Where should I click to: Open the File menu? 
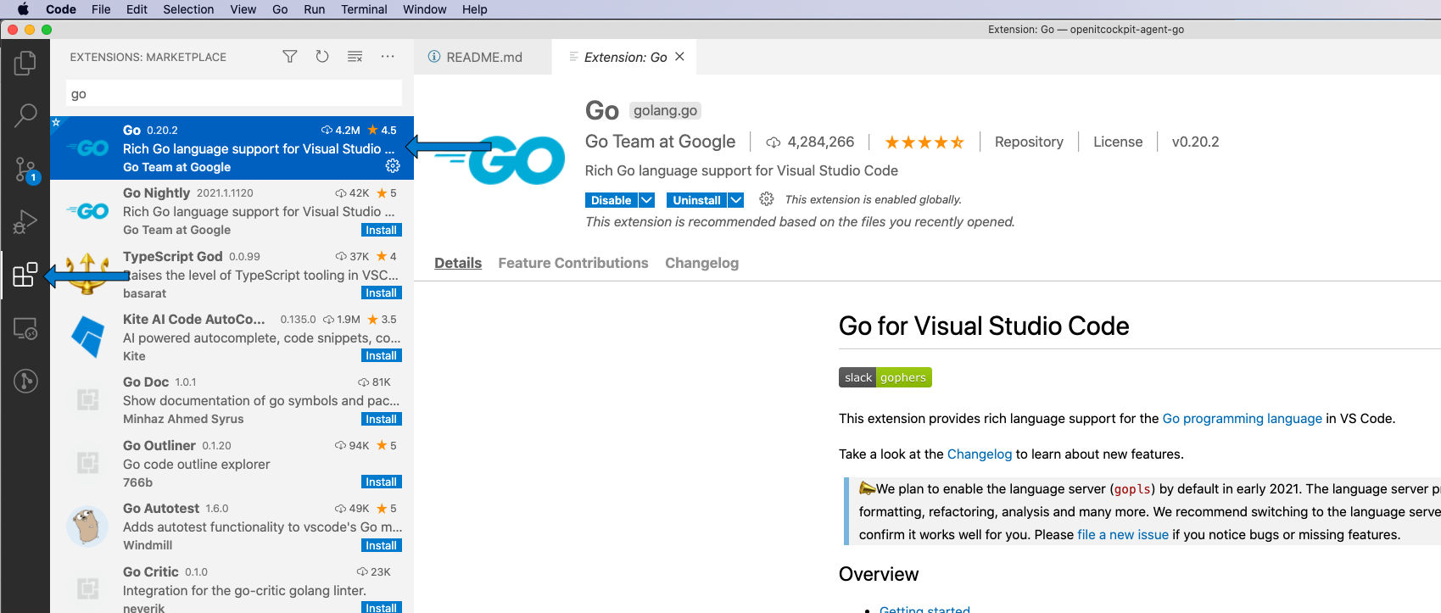point(101,9)
